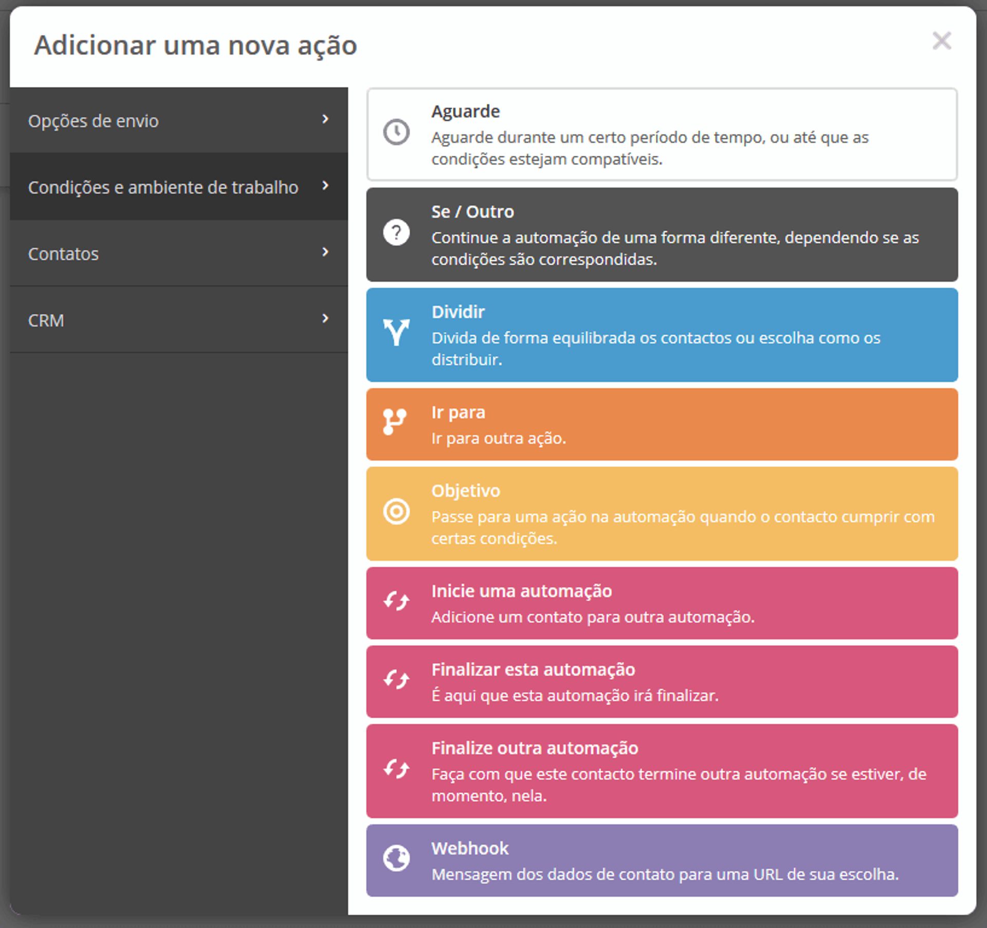
Task: Close the Adicionar uma nova ação dialog
Action: pyautogui.click(x=941, y=41)
